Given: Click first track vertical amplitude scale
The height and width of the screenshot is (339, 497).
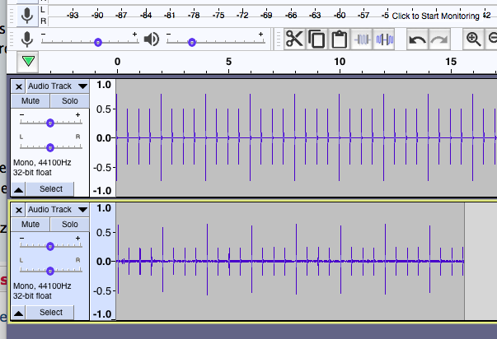Looking at the screenshot, I should 103,137.
